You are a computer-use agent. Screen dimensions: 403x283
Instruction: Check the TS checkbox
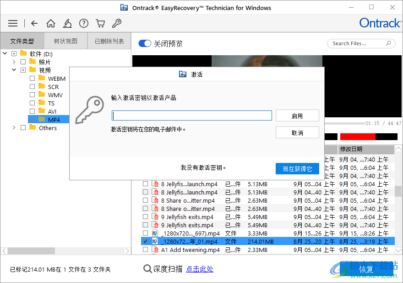(x=32, y=103)
